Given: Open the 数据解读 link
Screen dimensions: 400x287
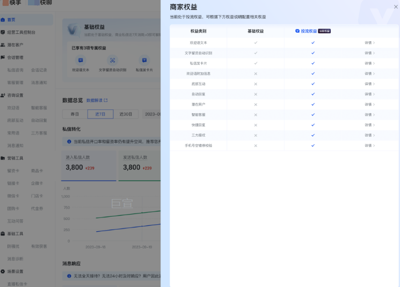Looking at the screenshot, I should 94,100.
